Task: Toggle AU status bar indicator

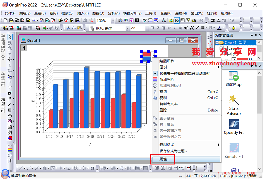Action: [x=192, y=176]
